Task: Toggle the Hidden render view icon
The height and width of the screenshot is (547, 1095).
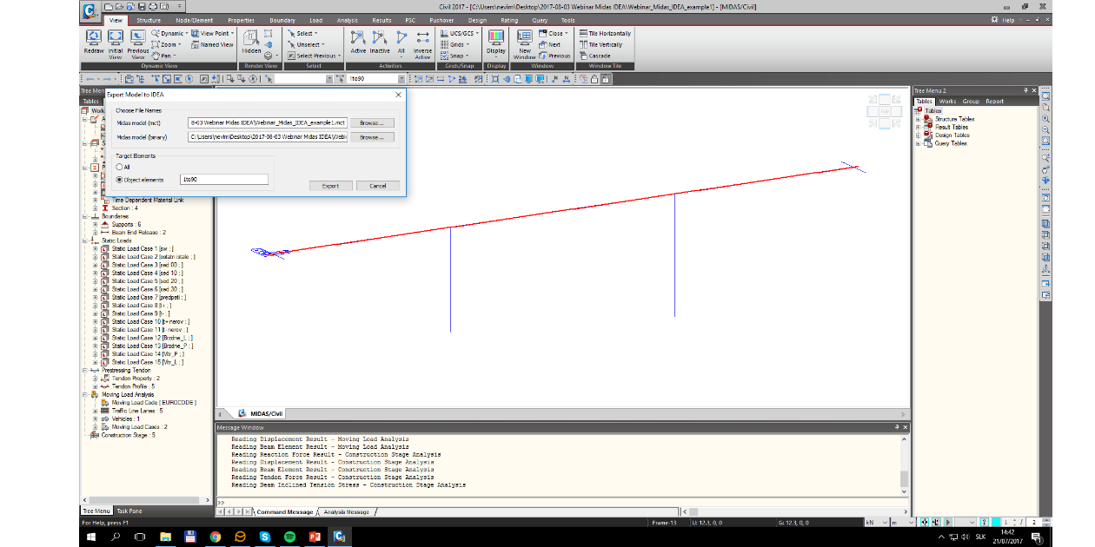Action: [251, 38]
